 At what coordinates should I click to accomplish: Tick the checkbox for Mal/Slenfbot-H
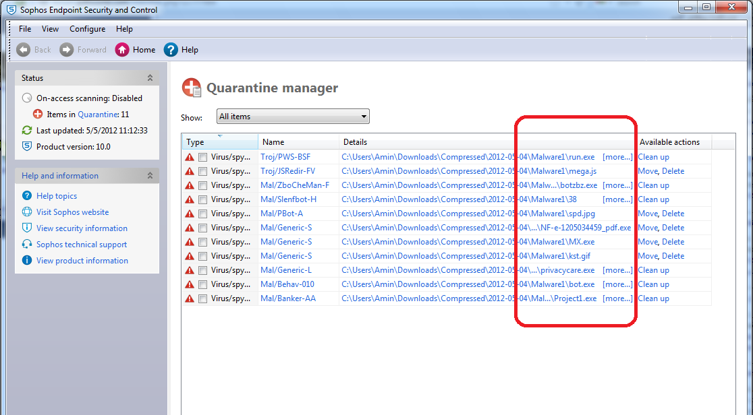coord(202,199)
